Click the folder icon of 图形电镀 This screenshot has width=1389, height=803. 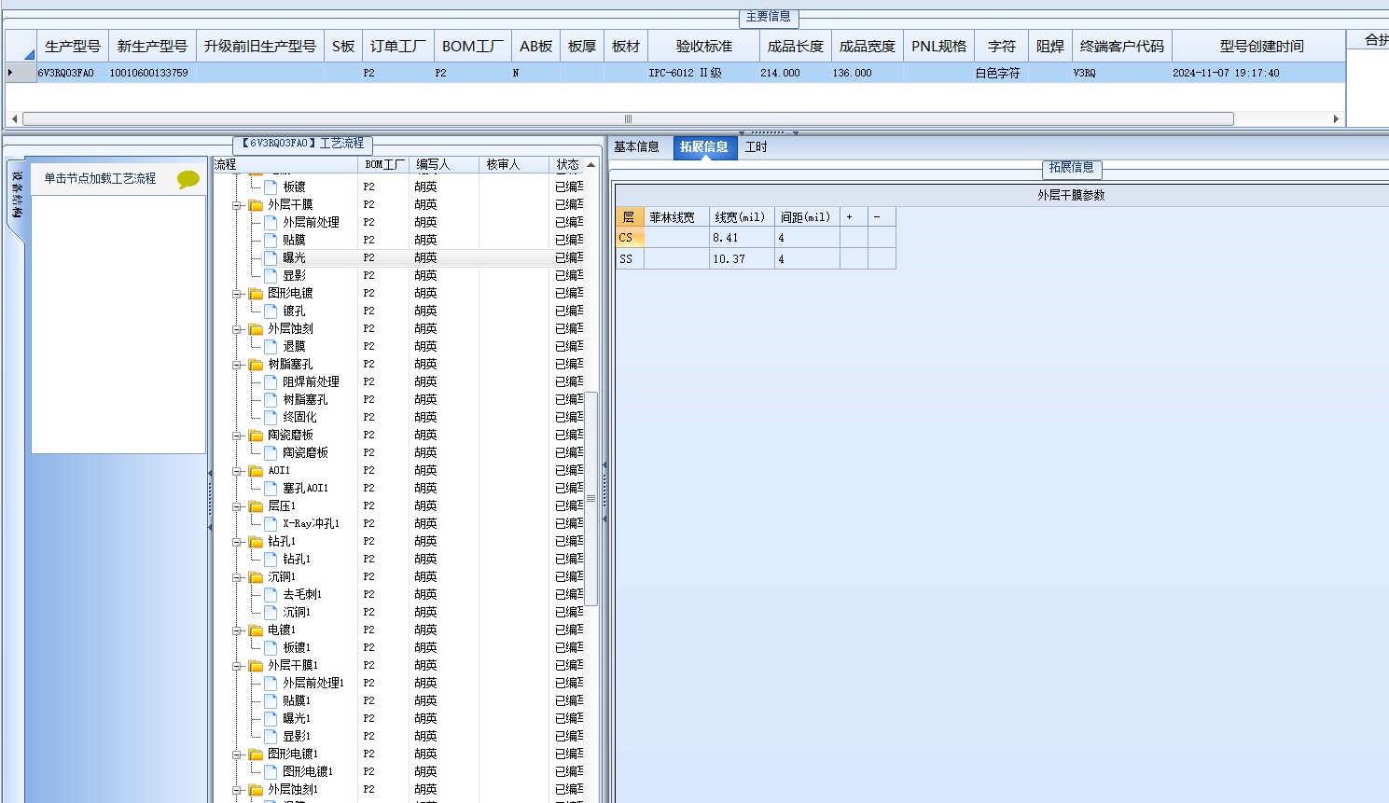(257, 293)
